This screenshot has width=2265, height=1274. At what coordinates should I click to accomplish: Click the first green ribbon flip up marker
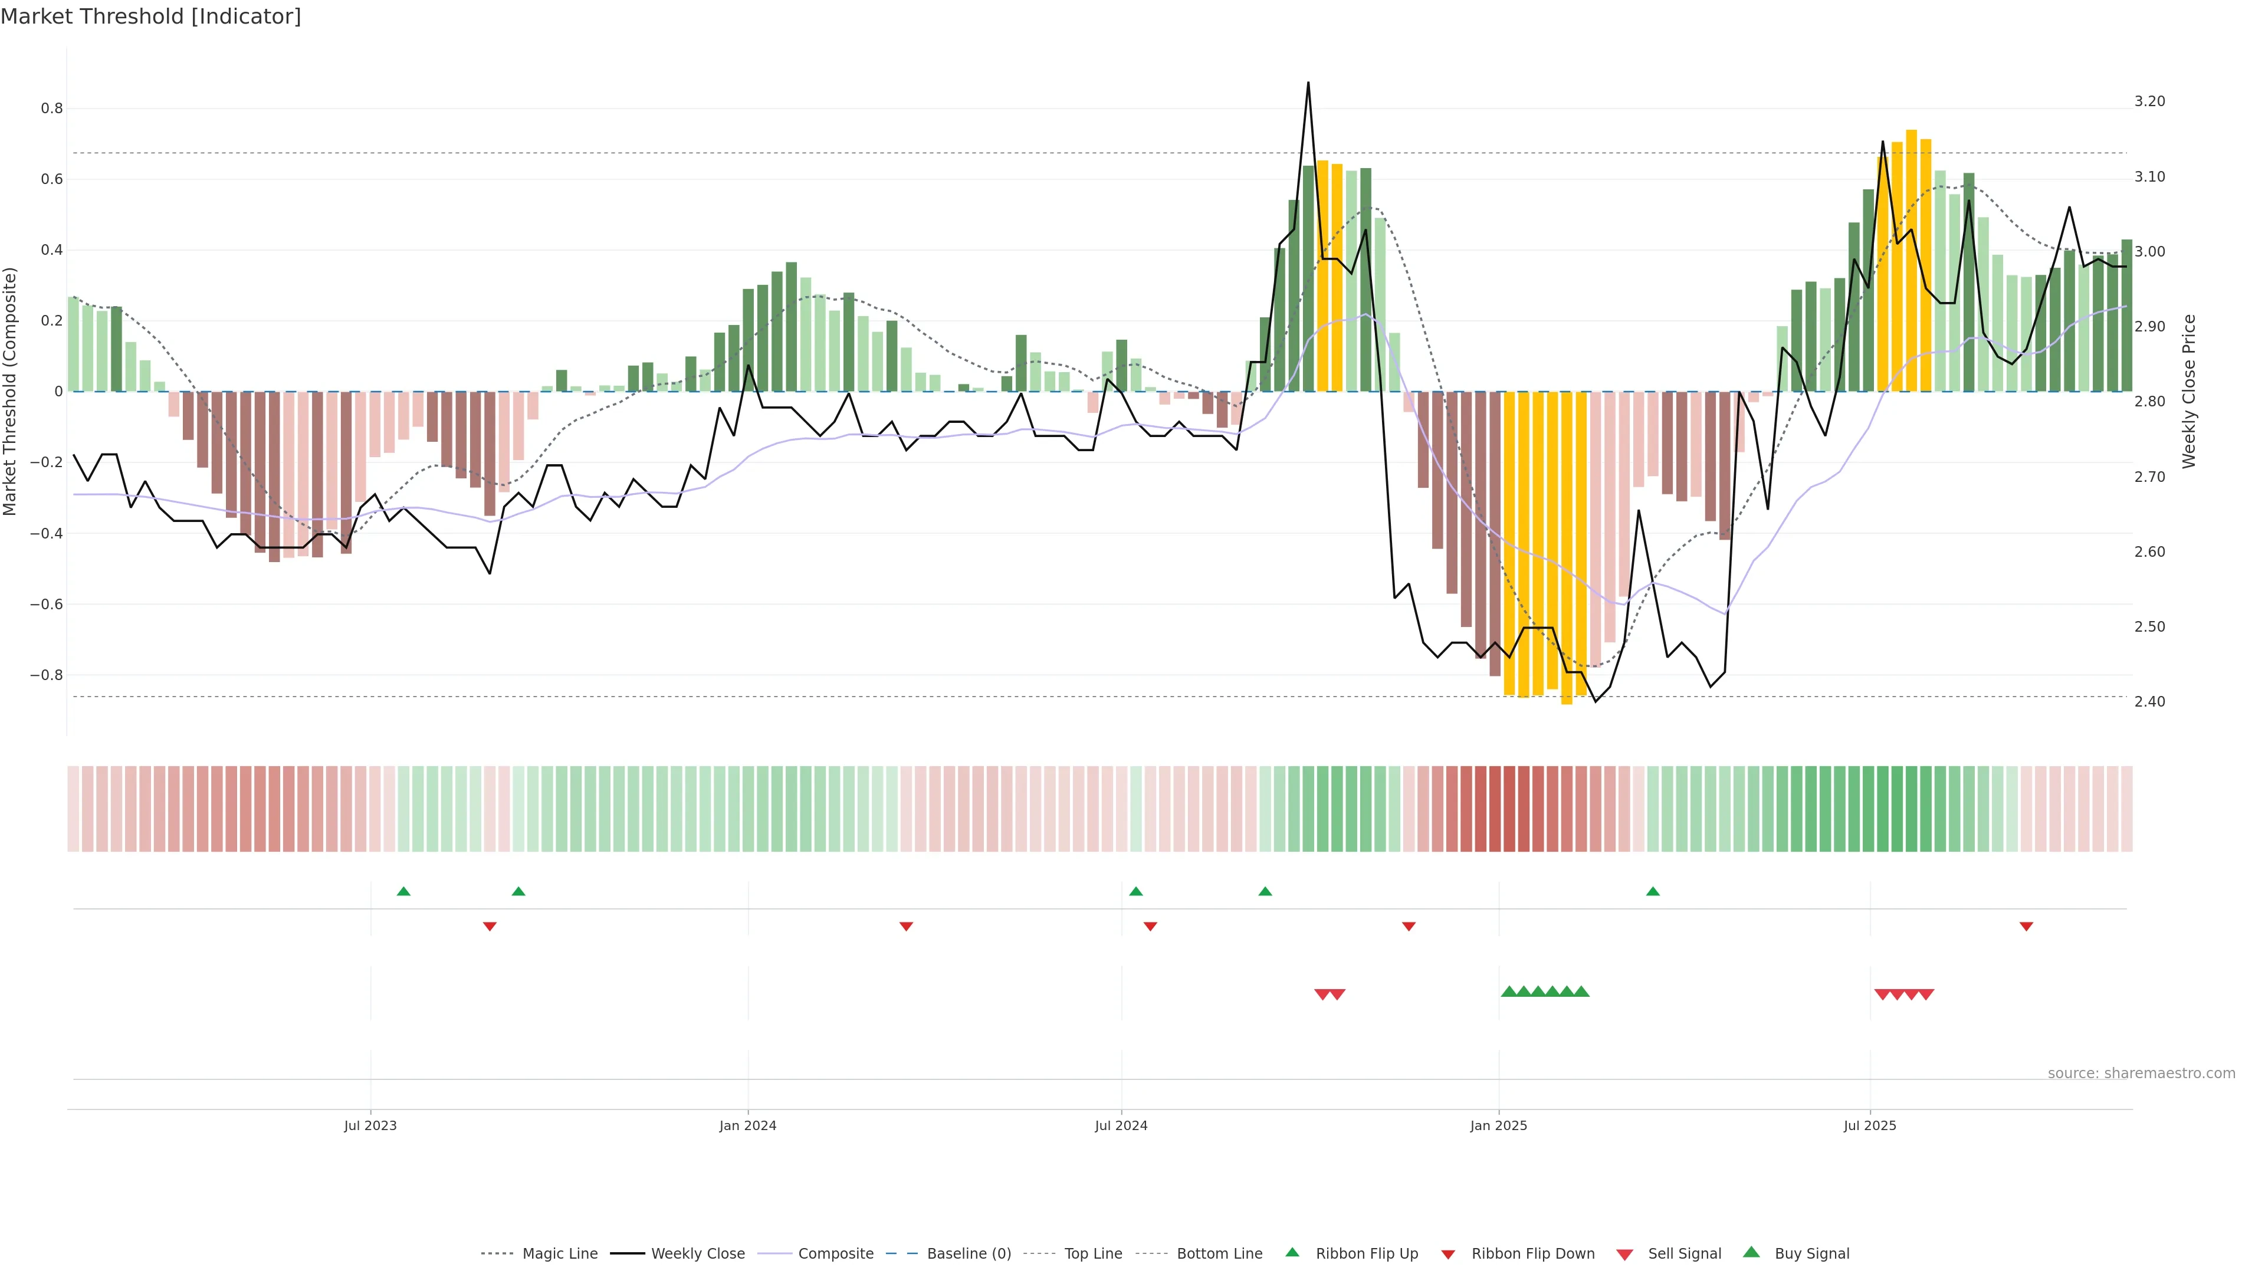coord(403,892)
